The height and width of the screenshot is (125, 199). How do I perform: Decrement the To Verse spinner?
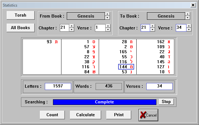[189, 29]
